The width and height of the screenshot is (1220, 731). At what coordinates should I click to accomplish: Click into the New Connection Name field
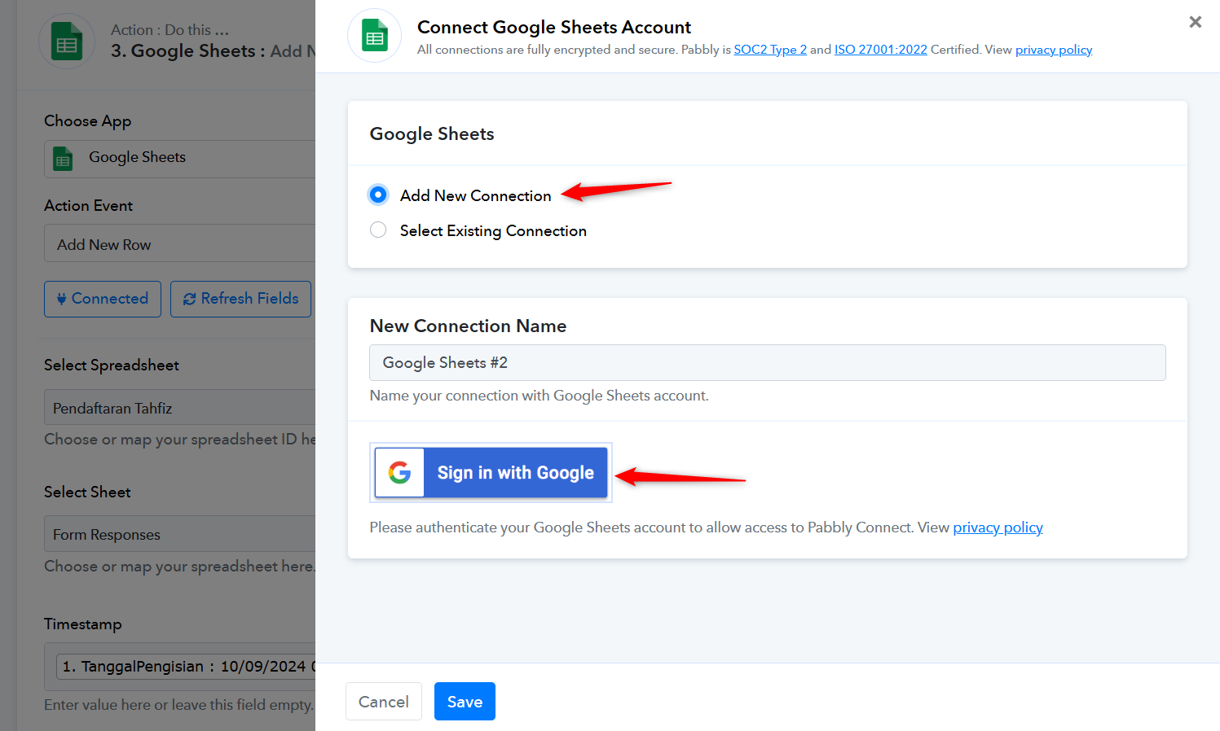767,363
